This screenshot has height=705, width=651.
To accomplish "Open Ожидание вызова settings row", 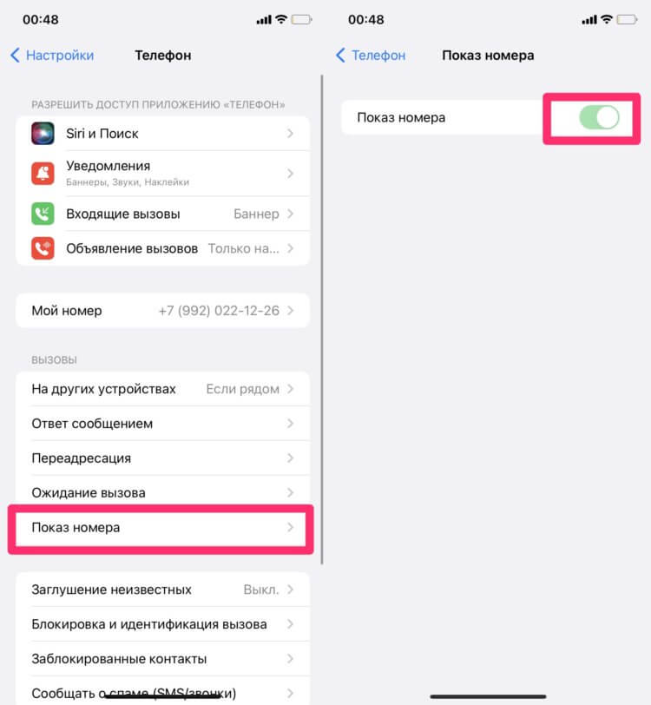I will pyautogui.click(x=163, y=493).
